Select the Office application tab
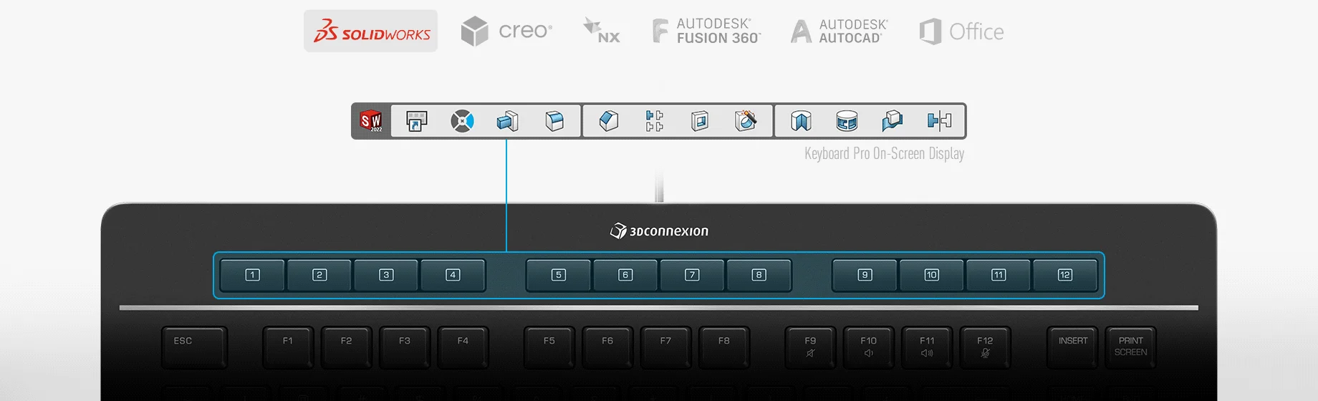This screenshot has width=1318, height=401. tap(961, 32)
